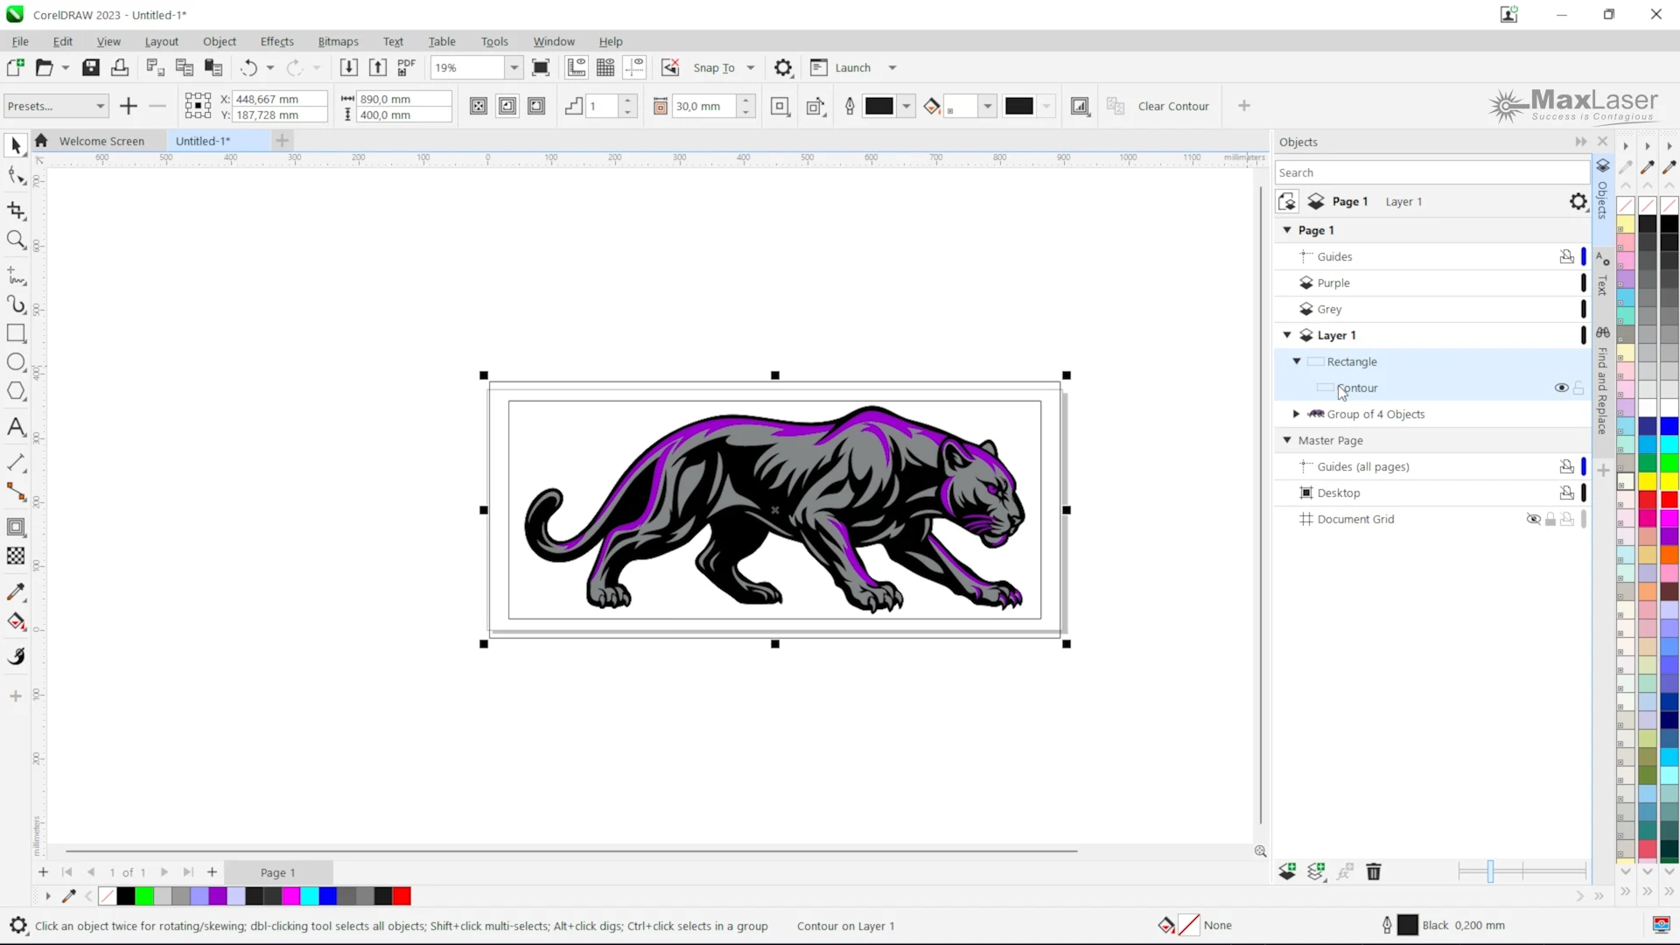Click the Clear Contour button
The height and width of the screenshot is (945, 1680).
point(1173,106)
